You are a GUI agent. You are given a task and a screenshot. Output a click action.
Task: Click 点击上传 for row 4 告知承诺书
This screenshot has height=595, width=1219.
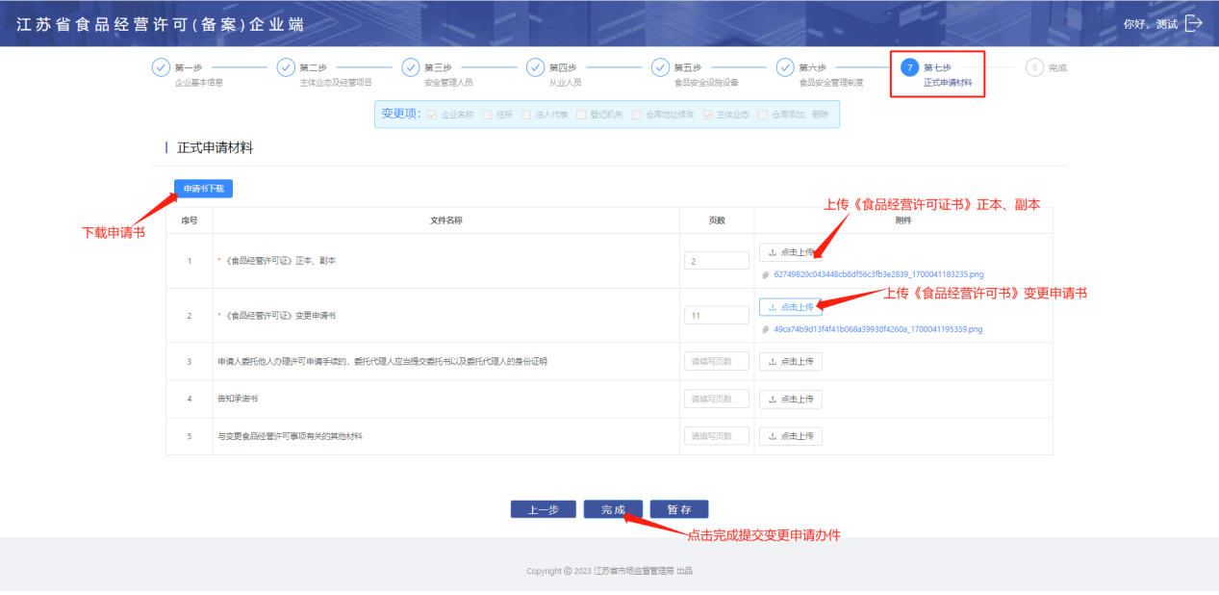(x=791, y=399)
